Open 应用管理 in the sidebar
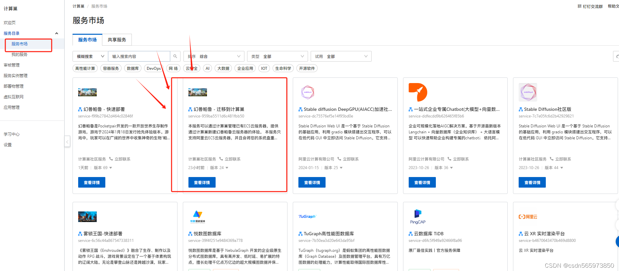The width and height of the screenshot is (619, 271). pos(12,107)
